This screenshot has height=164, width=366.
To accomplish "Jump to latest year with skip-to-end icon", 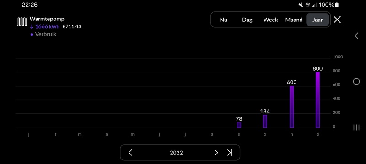I will 230,153.
